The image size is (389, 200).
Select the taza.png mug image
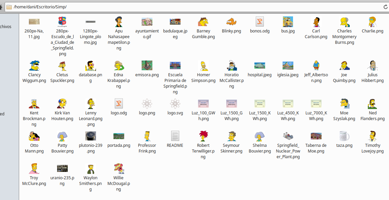(344, 136)
